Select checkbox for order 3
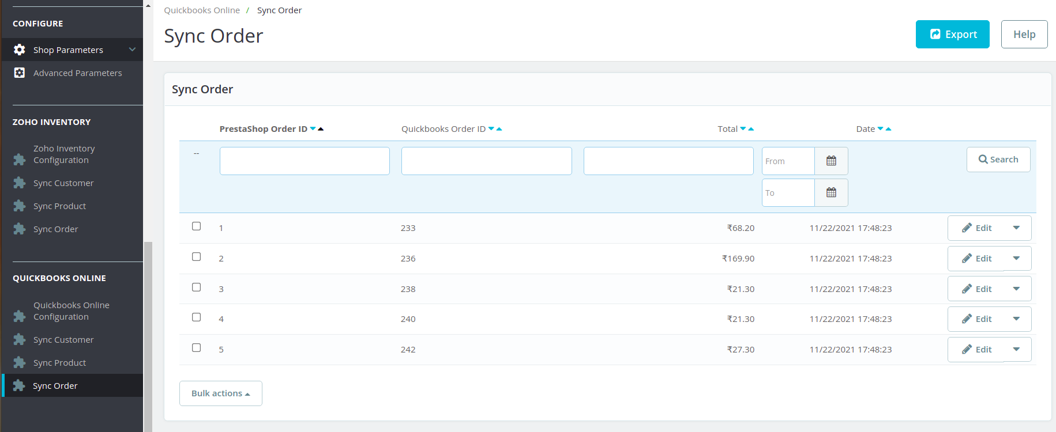Viewport: 1056px width, 432px height. coord(197,287)
